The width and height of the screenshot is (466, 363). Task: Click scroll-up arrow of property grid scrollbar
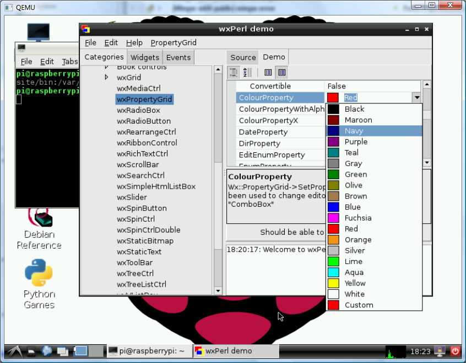(427, 85)
